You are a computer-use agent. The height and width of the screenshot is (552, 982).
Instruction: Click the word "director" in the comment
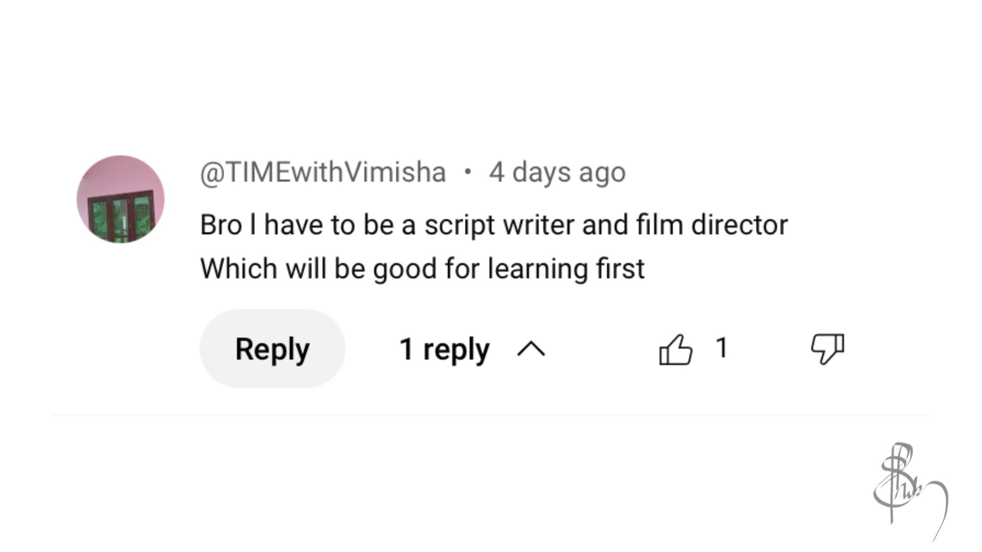pyautogui.click(x=739, y=225)
